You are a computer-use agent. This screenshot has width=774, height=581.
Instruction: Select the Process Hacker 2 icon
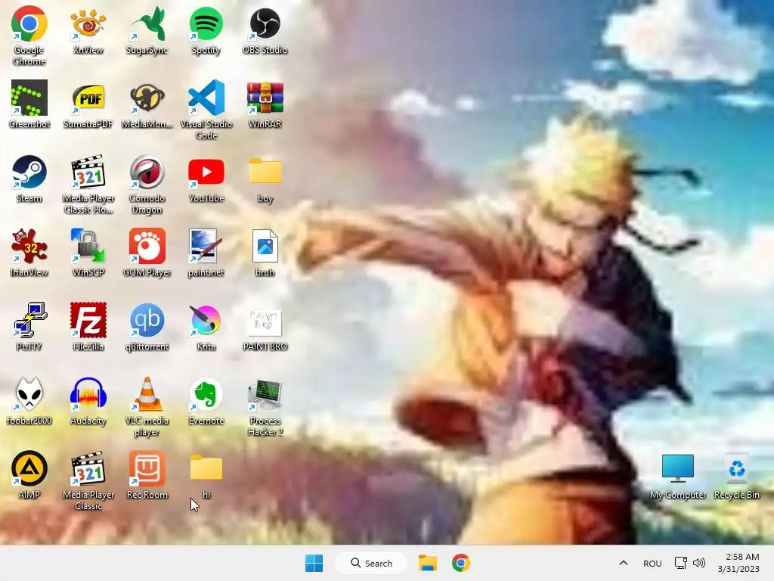coord(265,394)
